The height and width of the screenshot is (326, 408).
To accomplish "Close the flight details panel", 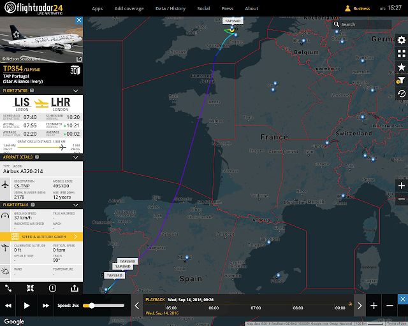I will pyautogui.click(x=79, y=20).
